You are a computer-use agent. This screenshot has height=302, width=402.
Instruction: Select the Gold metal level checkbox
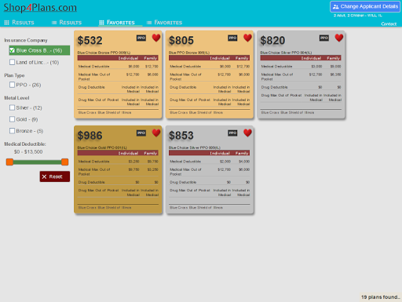point(12,119)
